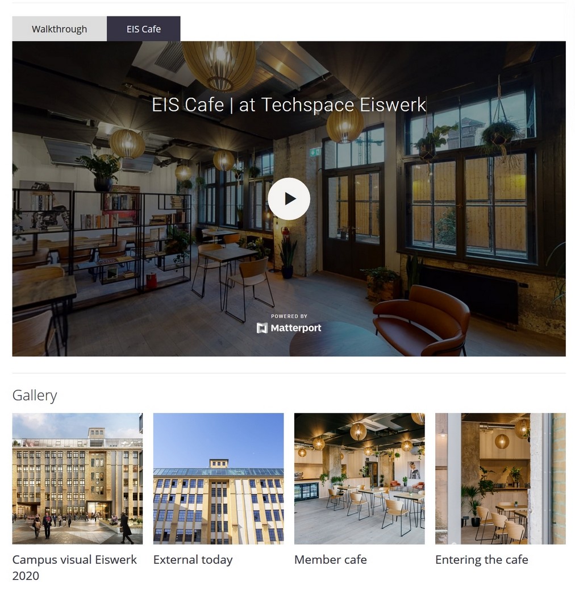Start the EIS Cafe 3D tour playback
575x590 pixels.
(x=289, y=199)
